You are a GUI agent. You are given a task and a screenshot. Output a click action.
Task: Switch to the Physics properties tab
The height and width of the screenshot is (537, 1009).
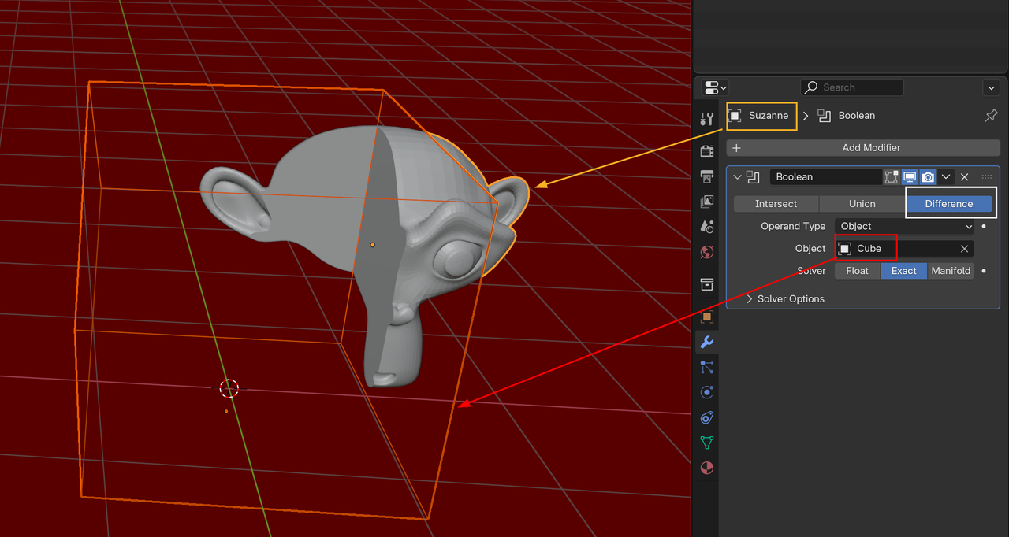click(707, 392)
